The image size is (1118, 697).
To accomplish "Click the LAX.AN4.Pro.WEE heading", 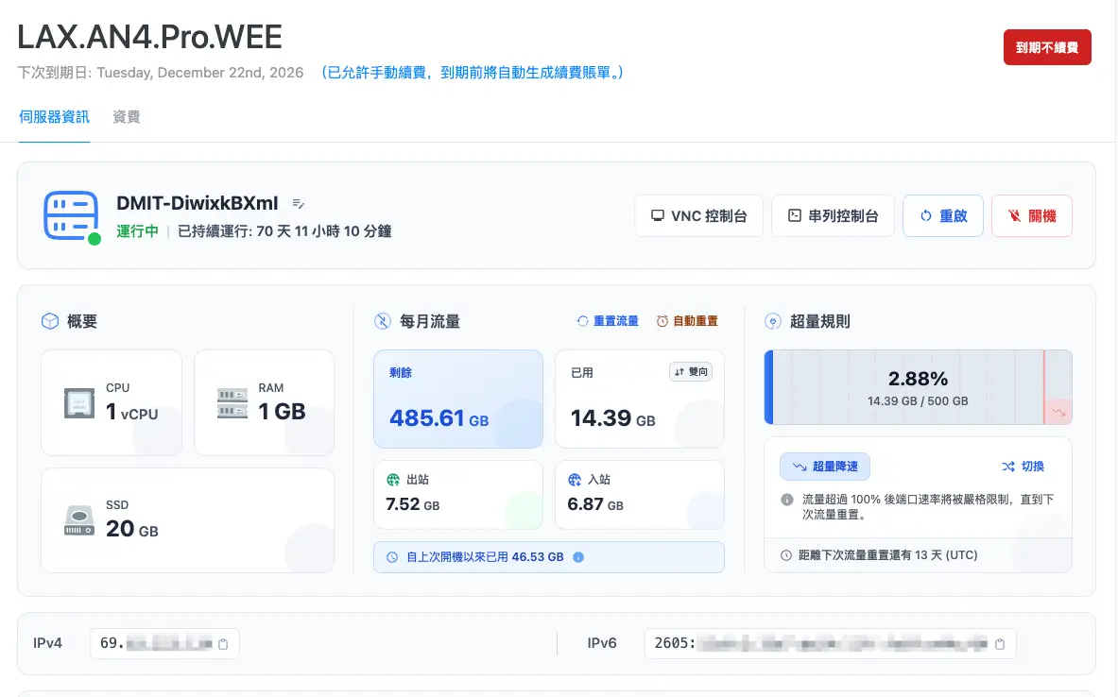I will (149, 37).
